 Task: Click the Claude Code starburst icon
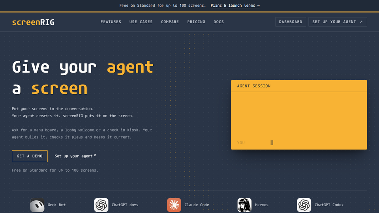(x=174, y=205)
